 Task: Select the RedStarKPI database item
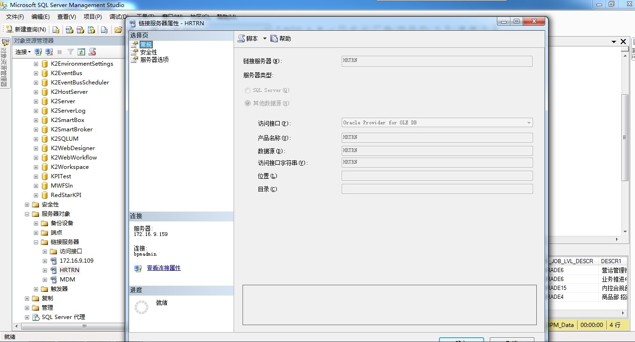[66, 195]
